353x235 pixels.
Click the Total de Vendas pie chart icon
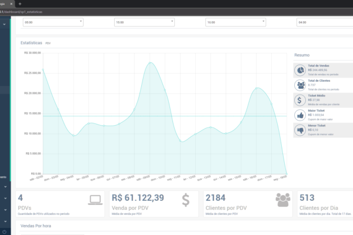[300, 70]
